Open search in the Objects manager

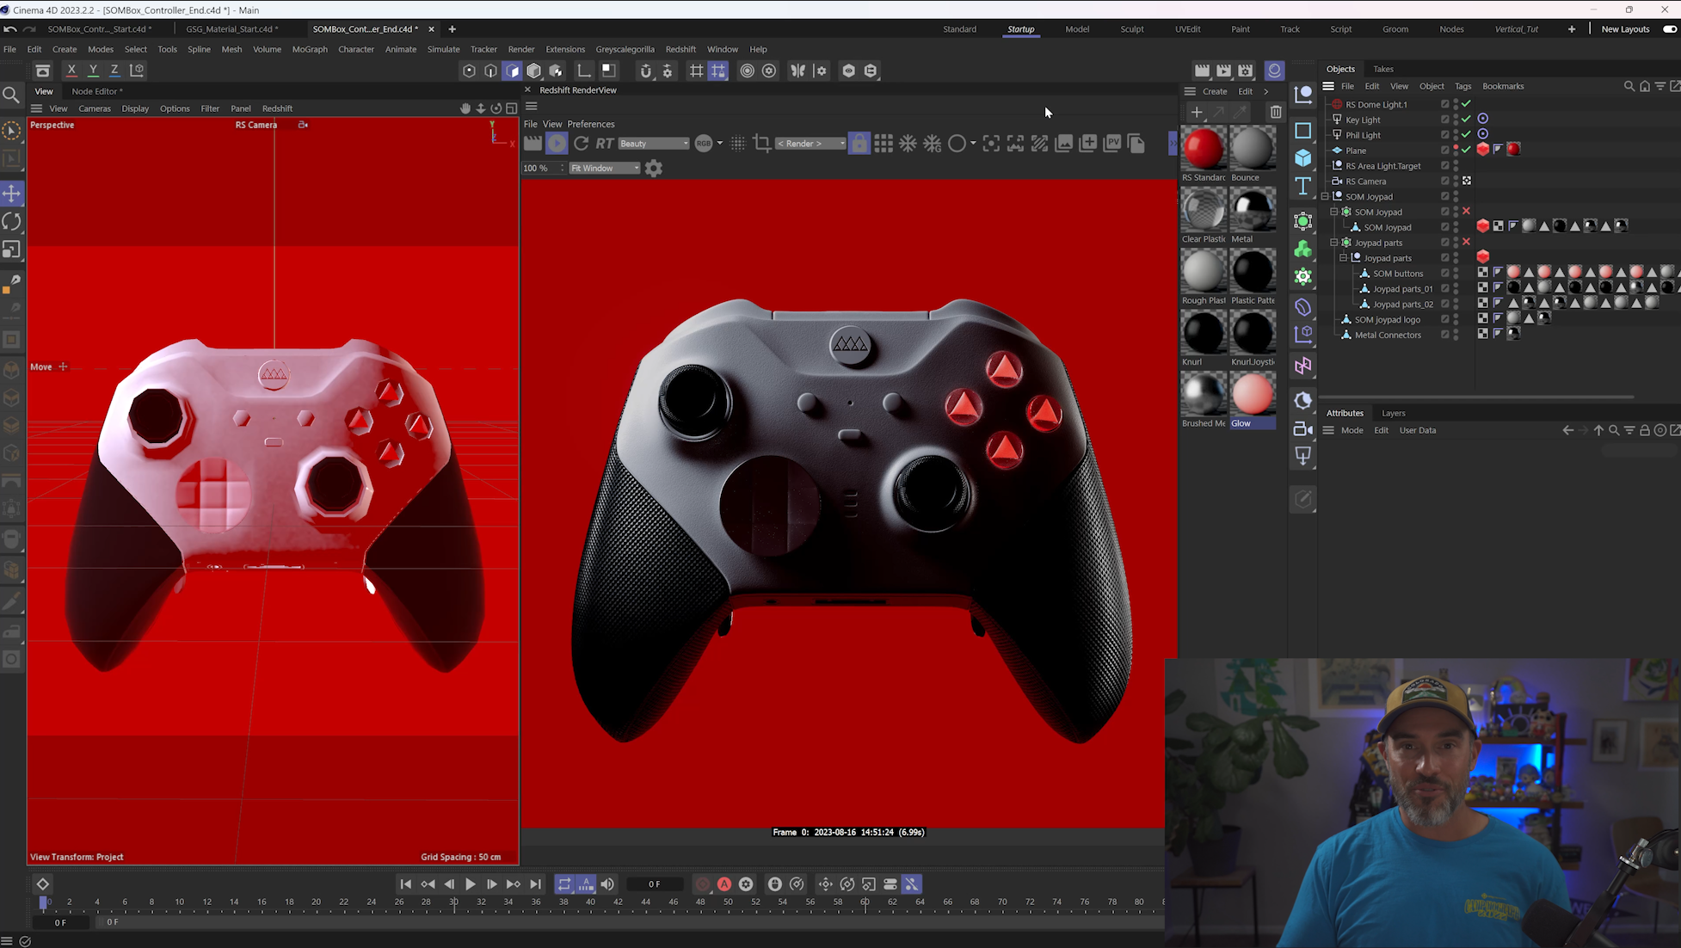(1629, 86)
